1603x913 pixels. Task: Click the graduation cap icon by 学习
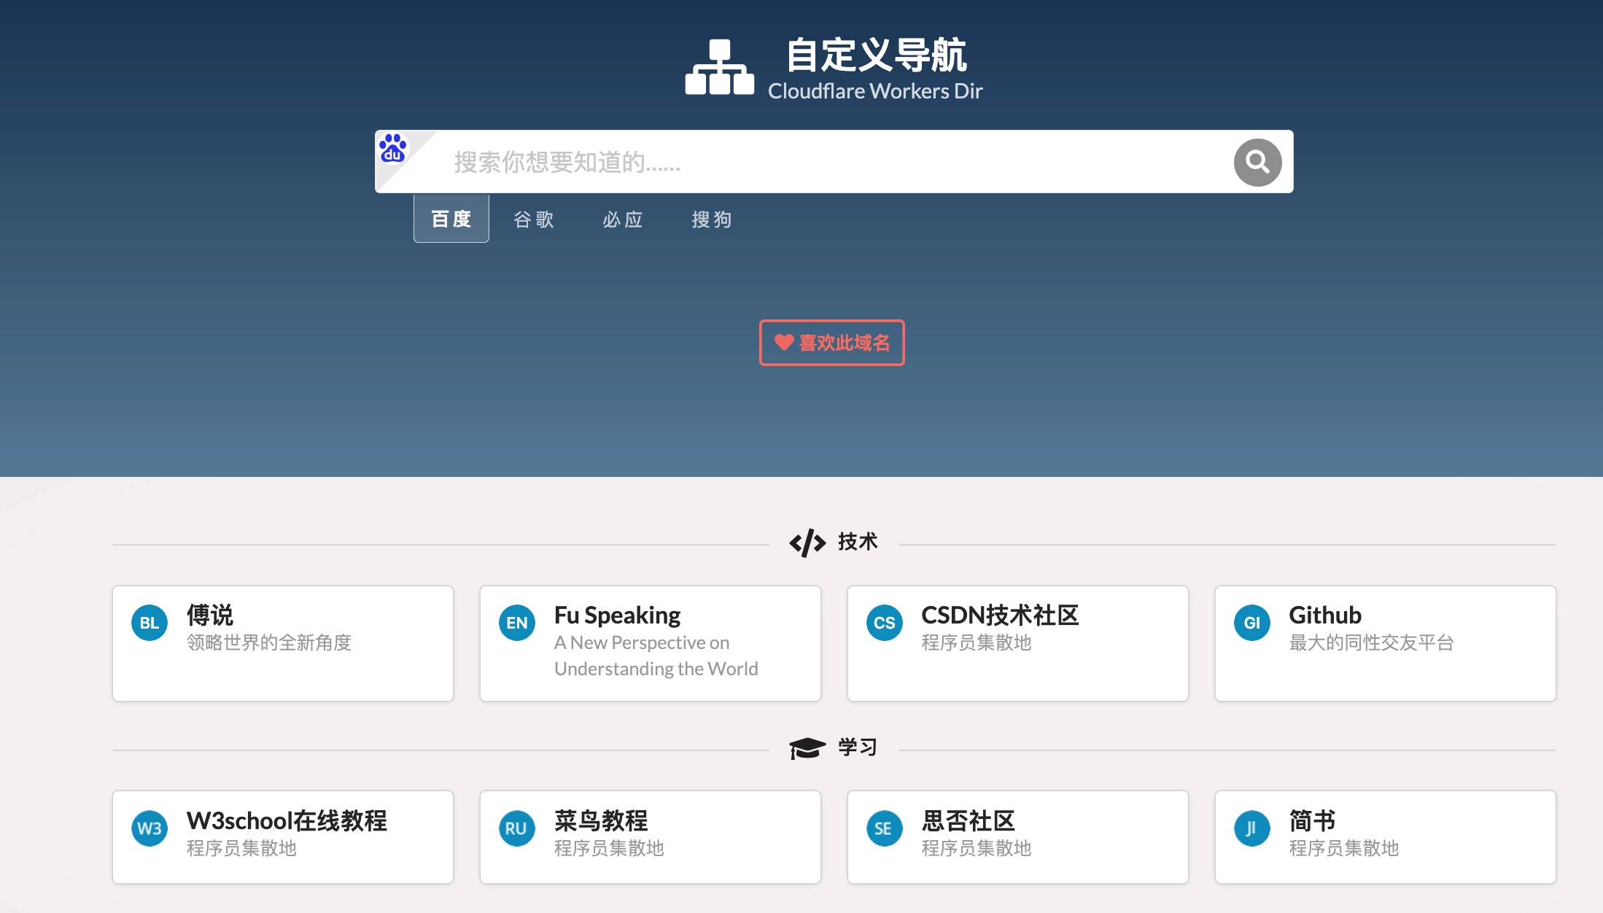(807, 747)
